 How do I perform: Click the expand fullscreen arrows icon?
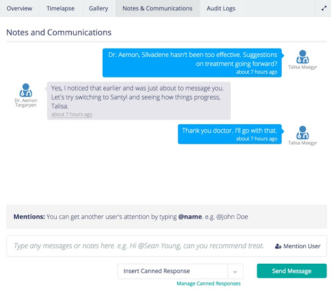(x=324, y=8)
